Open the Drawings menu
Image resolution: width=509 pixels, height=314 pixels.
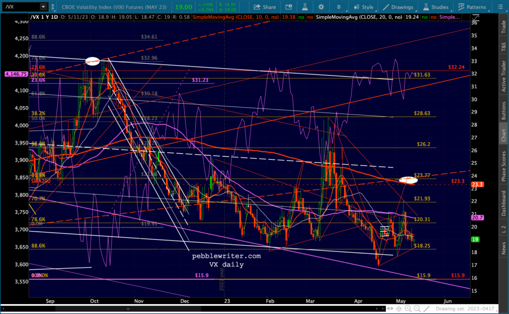click(398, 7)
